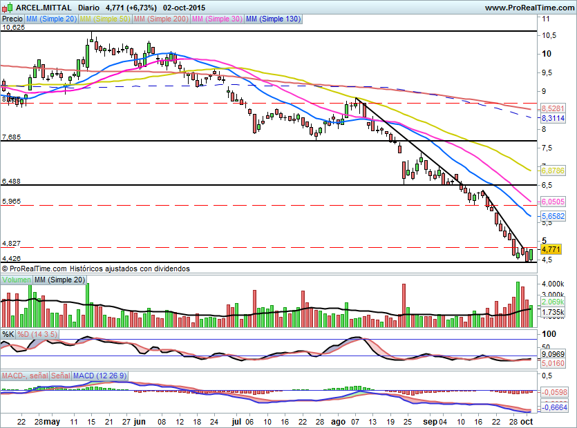Click the 9,0969 stochastic value box
The image size is (577, 428).
[553, 354]
